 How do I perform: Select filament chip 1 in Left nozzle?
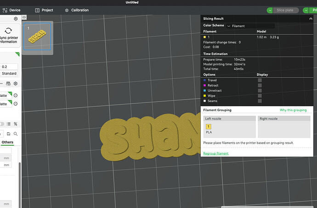click(209, 127)
